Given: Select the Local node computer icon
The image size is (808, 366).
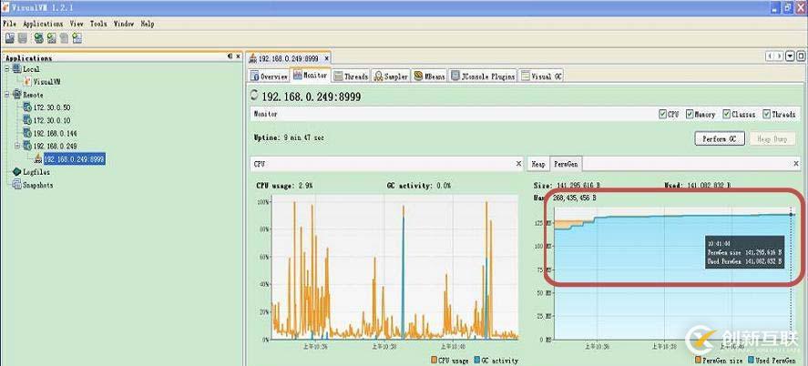Looking at the screenshot, I should click(17, 69).
